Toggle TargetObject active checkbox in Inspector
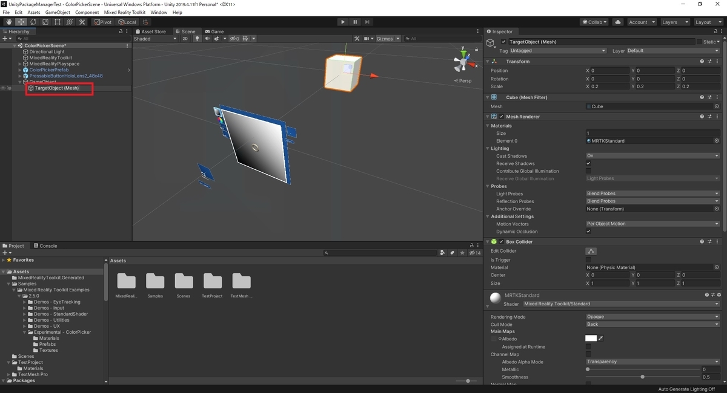The height and width of the screenshot is (393, 727). tap(503, 42)
